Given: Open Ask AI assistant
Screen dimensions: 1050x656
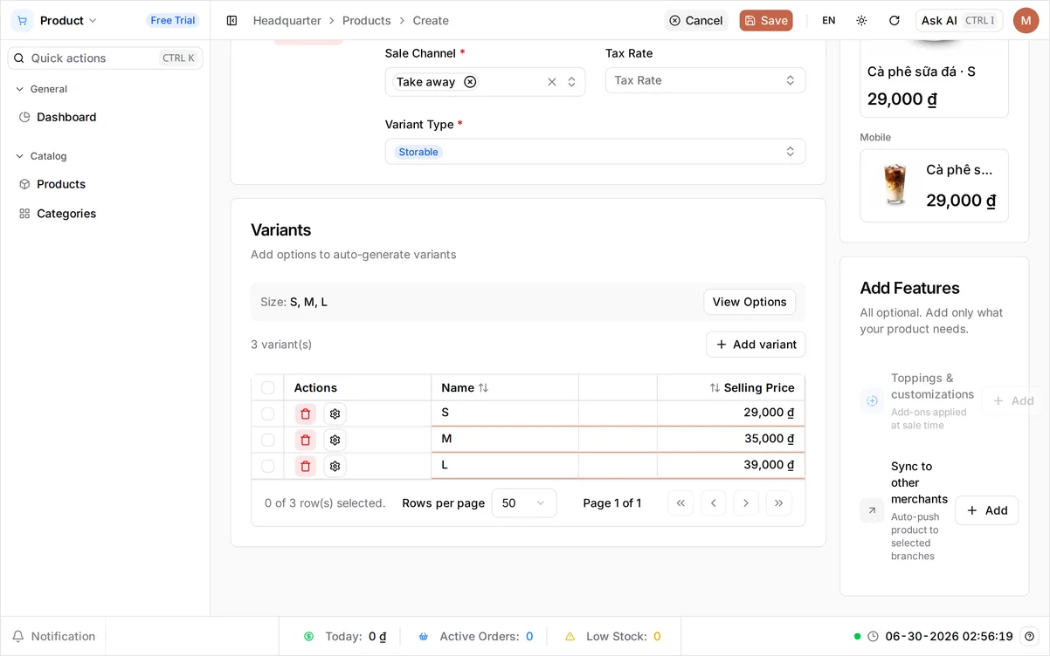Looking at the screenshot, I should point(958,20).
